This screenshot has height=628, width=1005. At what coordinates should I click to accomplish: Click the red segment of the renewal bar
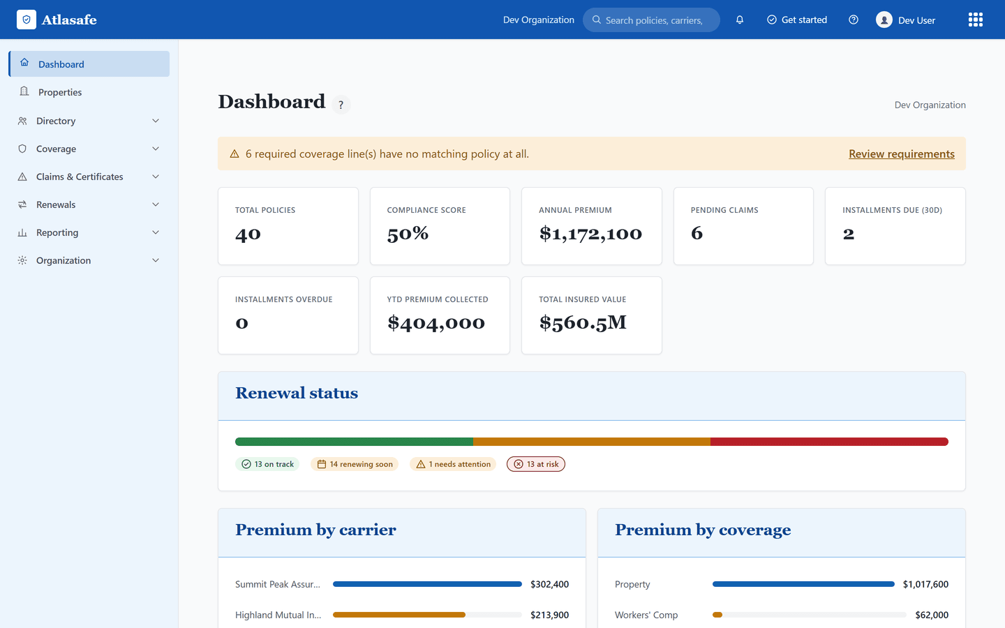(x=829, y=442)
